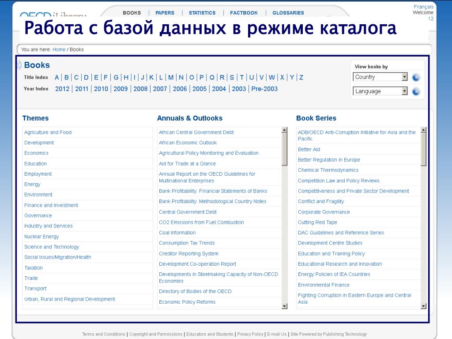Open year 2012 in Year Index
This screenshot has width=452, height=339.
[62, 89]
